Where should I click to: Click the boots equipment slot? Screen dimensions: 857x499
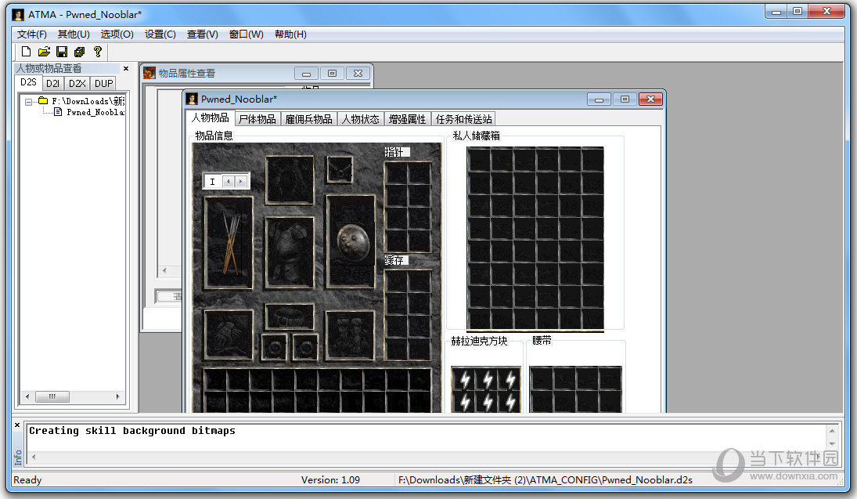[350, 334]
